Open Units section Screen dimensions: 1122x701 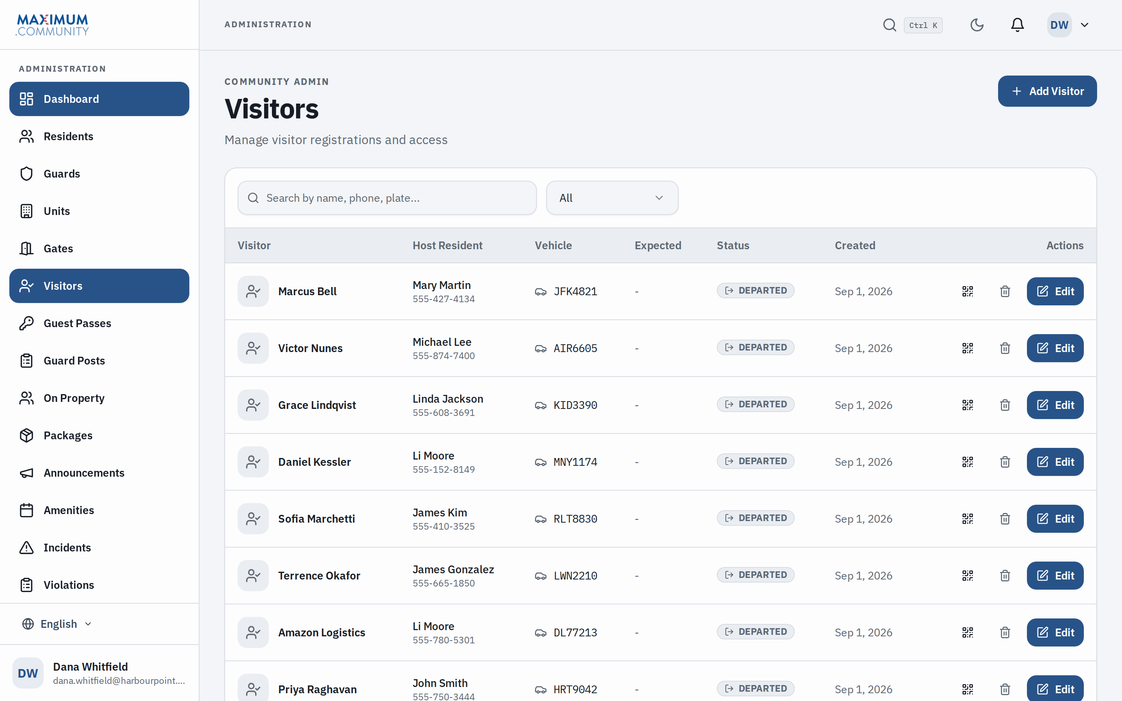coord(99,211)
